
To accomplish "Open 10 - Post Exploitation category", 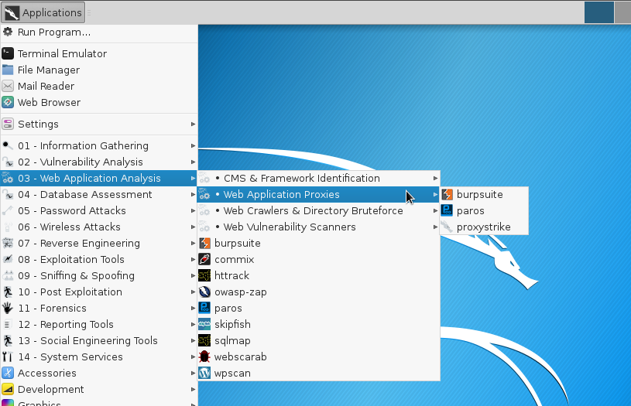I will (x=99, y=292).
